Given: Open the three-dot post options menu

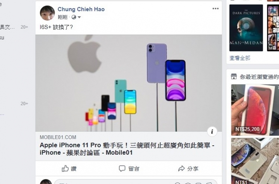Looking at the screenshot, I should click(x=215, y=9).
